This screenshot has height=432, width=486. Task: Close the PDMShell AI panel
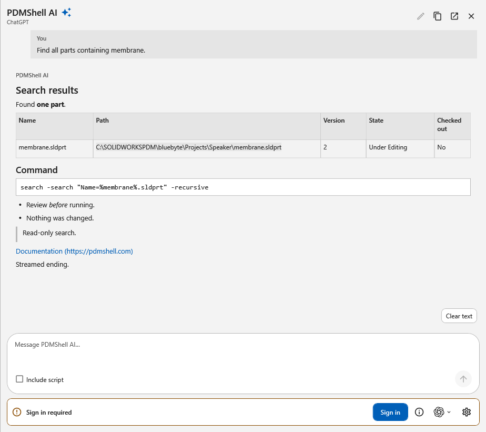pyautogui.click(x=471, y=16)
